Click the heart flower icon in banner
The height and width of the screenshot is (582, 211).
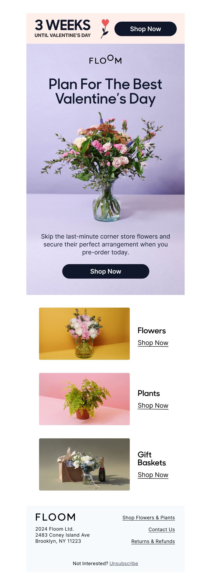coord(105,29)
